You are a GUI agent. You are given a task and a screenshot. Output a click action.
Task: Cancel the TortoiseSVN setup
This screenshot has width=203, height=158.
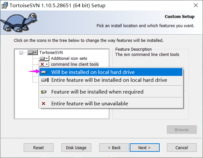[182, 148]
